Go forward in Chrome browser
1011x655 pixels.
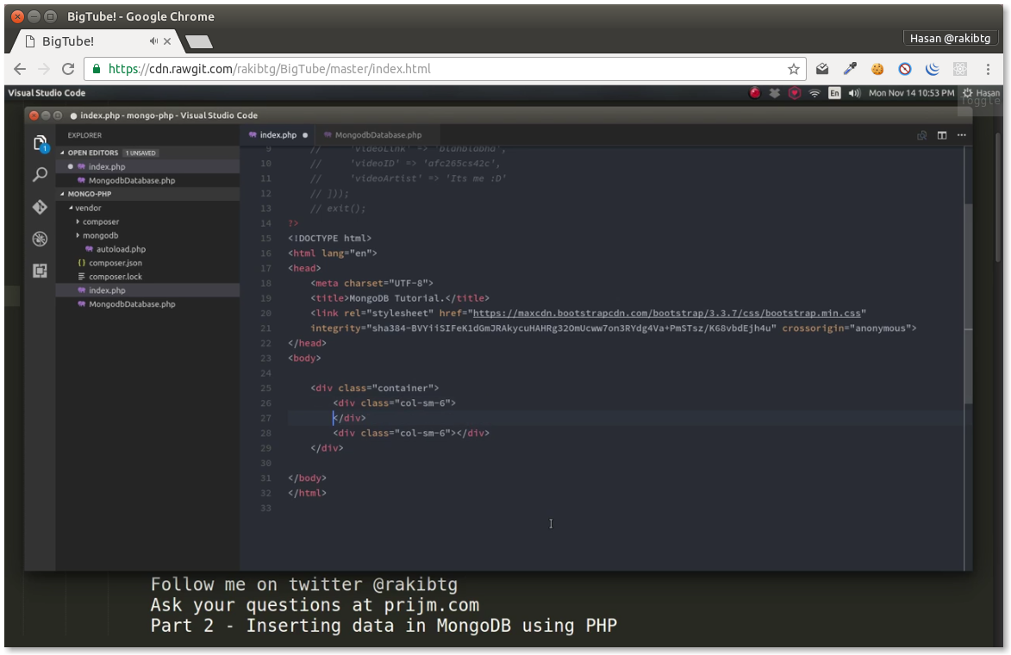tap(44, 69)
